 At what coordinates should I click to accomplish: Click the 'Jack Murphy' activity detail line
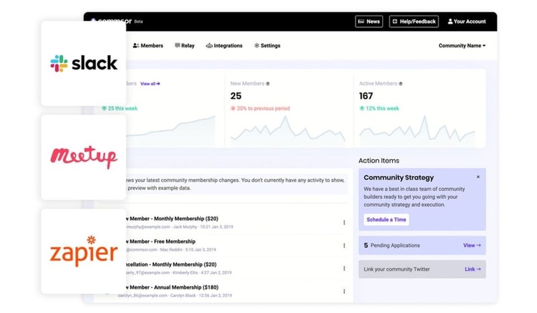[180, 227]
